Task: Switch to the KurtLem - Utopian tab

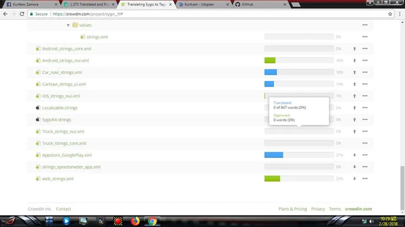Action: coord(204,4)
